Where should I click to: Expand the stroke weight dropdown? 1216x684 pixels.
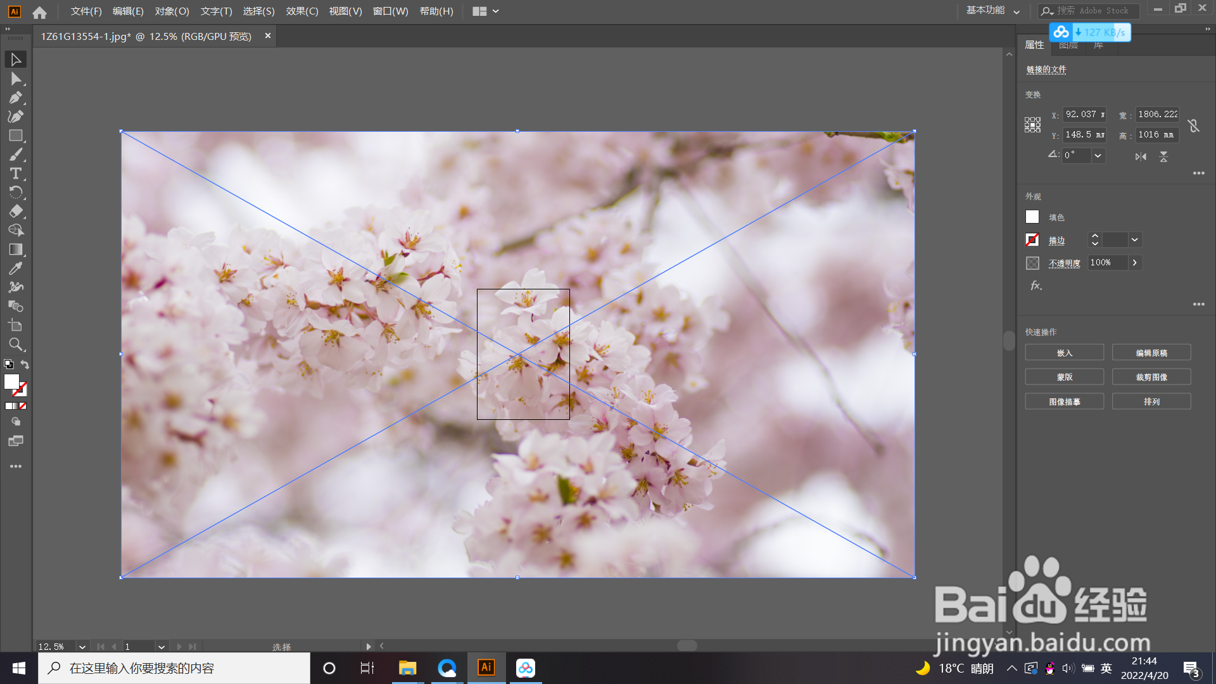coord(1135,240)
